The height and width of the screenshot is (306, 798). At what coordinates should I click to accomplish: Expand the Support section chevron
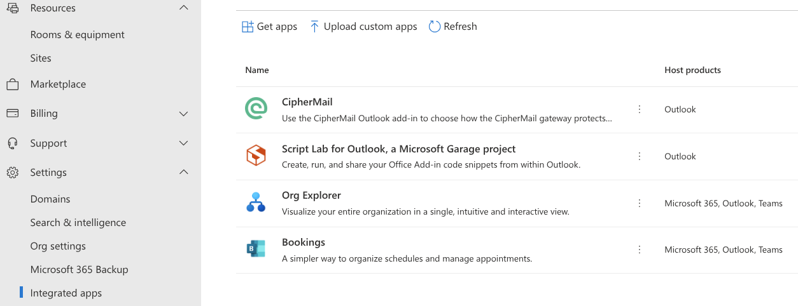click(184, 143)
